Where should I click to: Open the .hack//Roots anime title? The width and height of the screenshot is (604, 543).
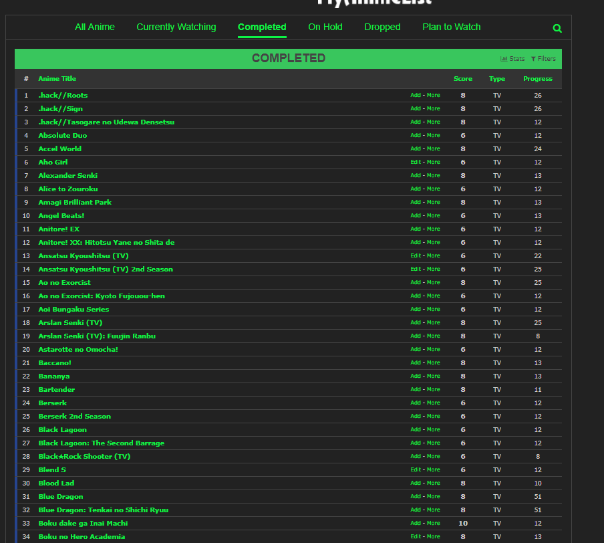(x=63, y=95)
